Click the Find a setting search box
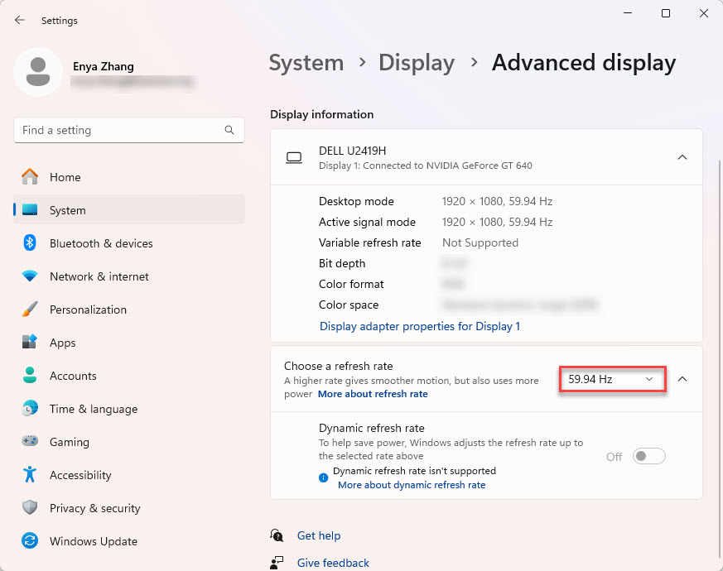Image resolution: width=723 pixels, height=571 pixels. [120, 130]
